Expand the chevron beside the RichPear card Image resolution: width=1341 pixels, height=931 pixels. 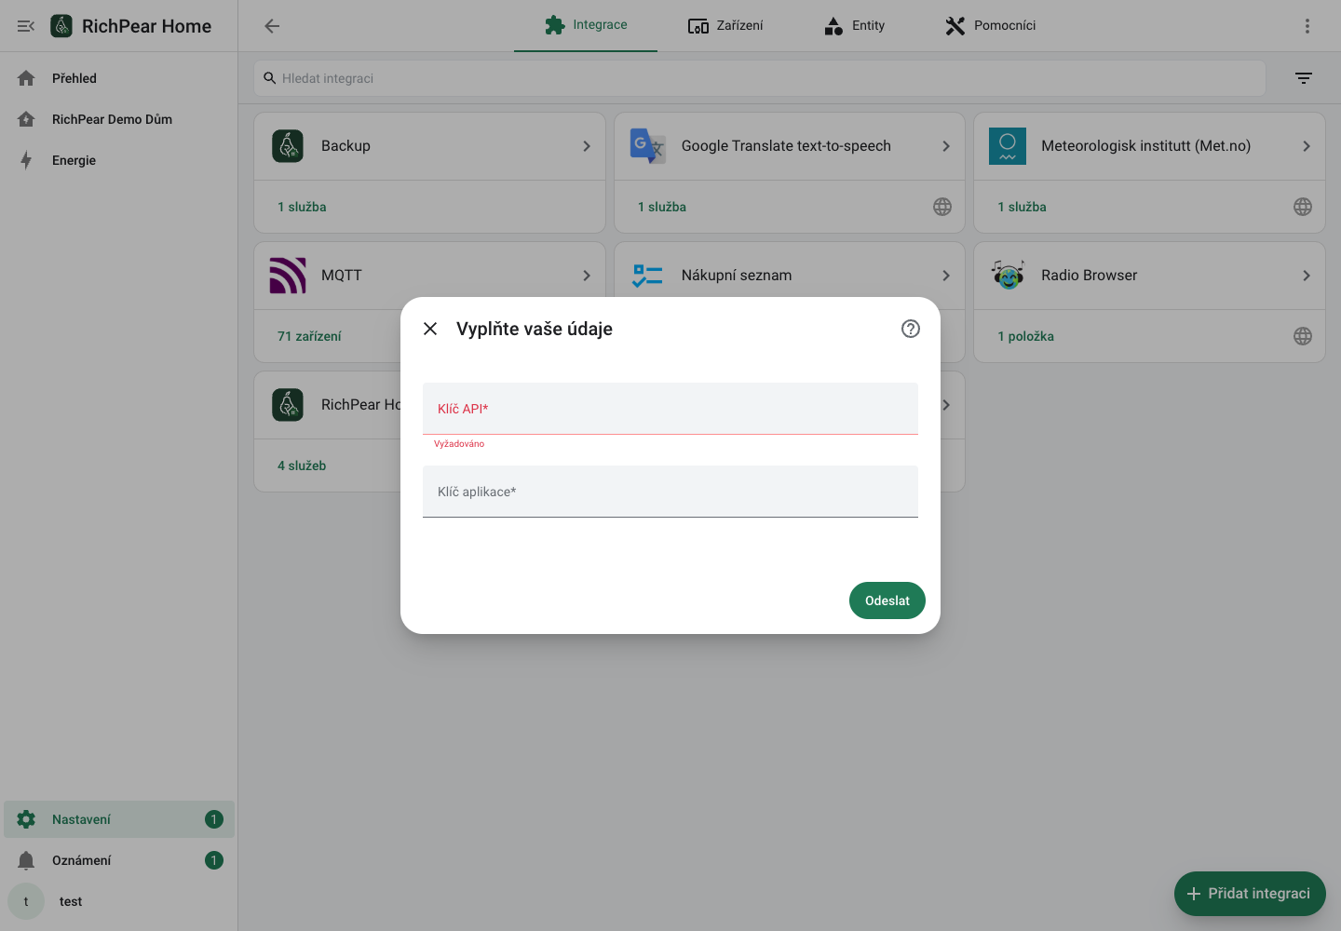coord(946,405)
